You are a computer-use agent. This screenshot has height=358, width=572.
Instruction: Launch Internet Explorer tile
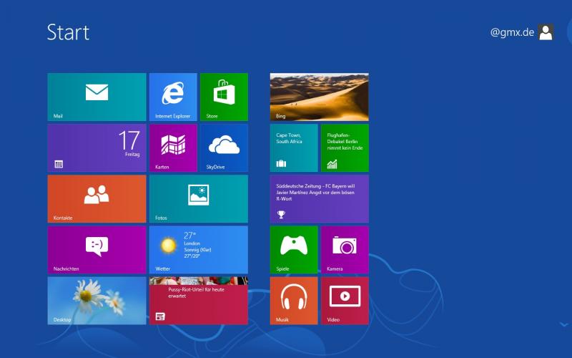[173, 97]
